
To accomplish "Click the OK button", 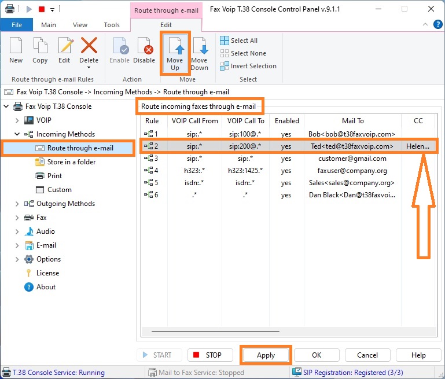I will click(317, 355).
